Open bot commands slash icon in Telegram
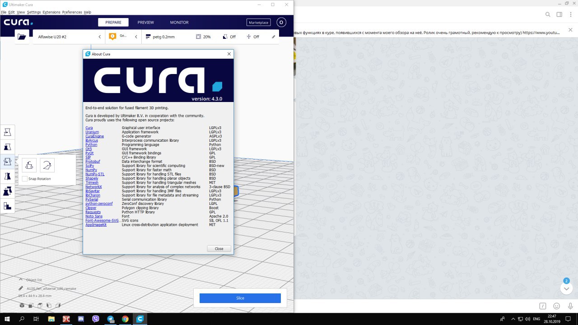Viewport: 578px width, 325px height. tap(543, 306)
